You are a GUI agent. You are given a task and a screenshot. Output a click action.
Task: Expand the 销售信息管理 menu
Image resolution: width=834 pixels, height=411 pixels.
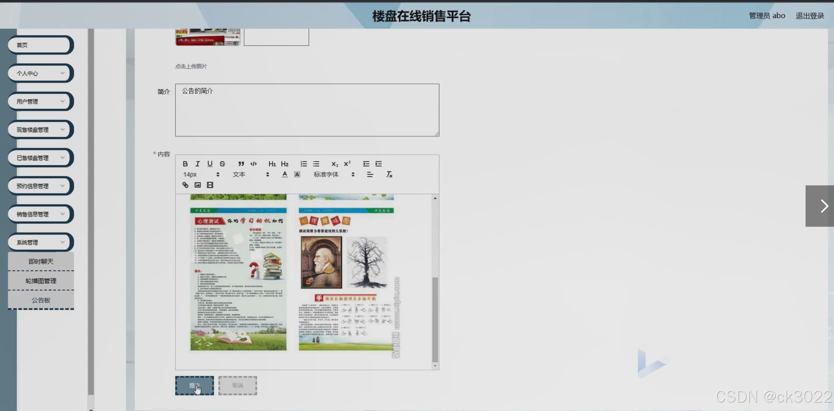tap(41, 214)
